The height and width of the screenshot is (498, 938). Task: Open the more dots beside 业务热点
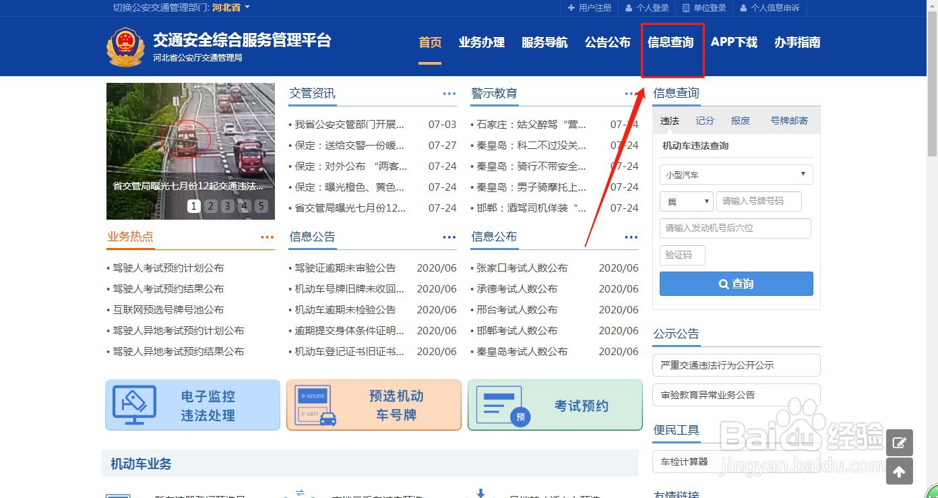268,237
